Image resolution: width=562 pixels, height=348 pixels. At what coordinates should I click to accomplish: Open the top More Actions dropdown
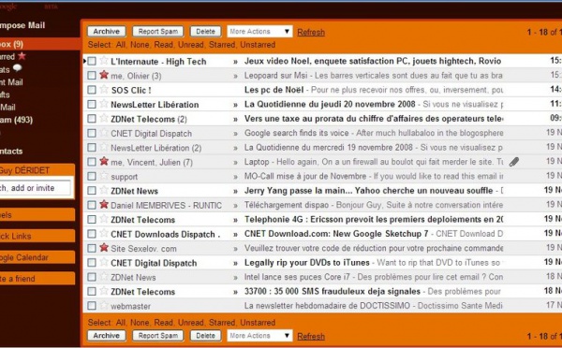(x=259, y=32)
